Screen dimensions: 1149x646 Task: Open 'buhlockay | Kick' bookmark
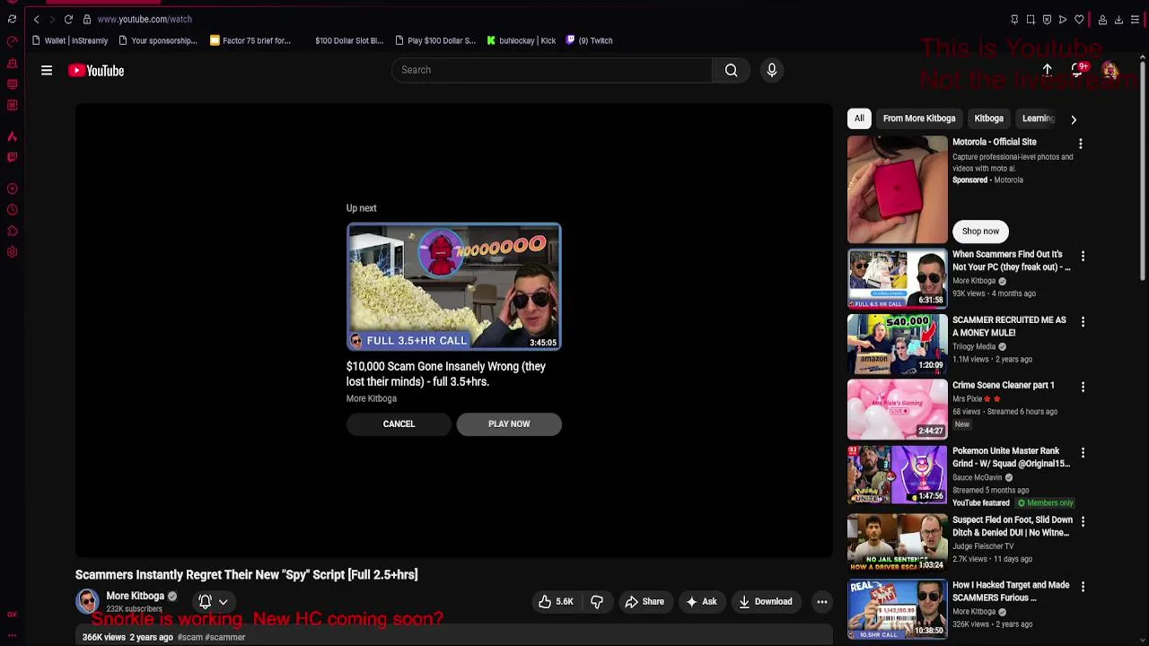pyautogui.click(x=522, y=40)
